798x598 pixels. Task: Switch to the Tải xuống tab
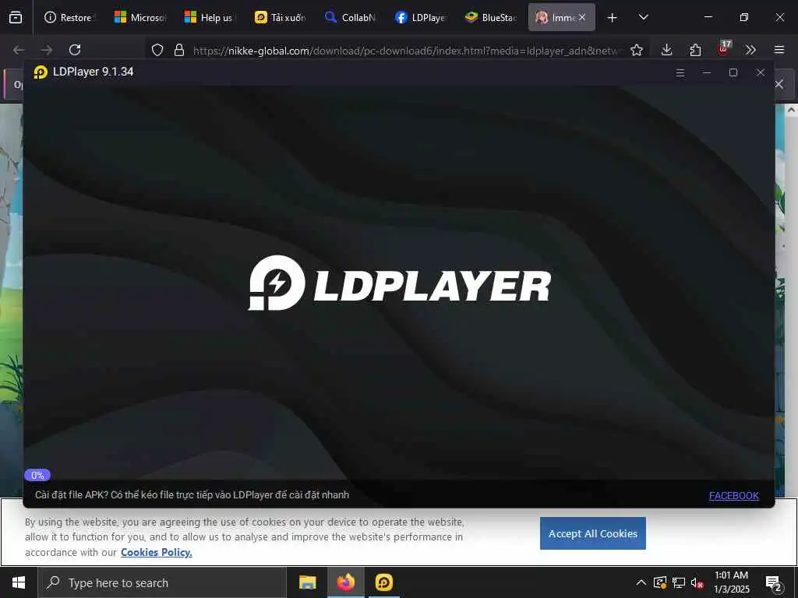[280, 17]
